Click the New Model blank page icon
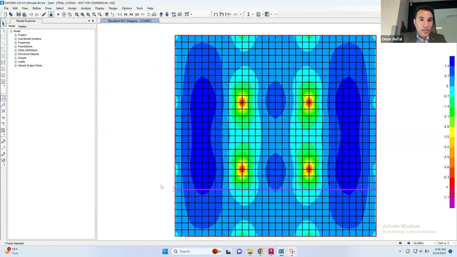The height and width of the screenshot is (257, 457). (5, 14)
